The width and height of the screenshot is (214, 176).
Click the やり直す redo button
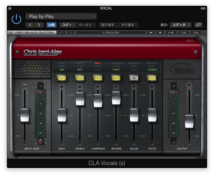128,25
